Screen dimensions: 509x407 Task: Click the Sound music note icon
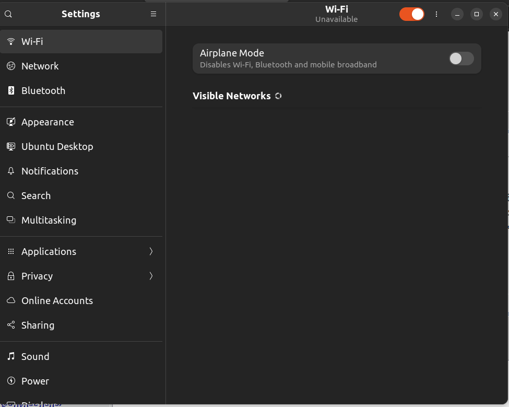coord(11,356)
